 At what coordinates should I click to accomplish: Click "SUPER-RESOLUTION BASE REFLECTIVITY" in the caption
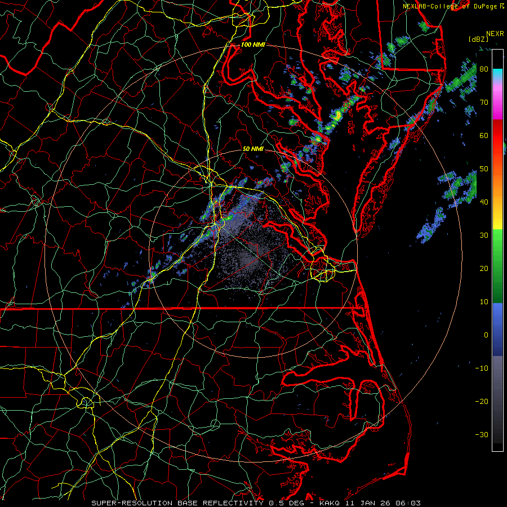click(x=177, y=503)
